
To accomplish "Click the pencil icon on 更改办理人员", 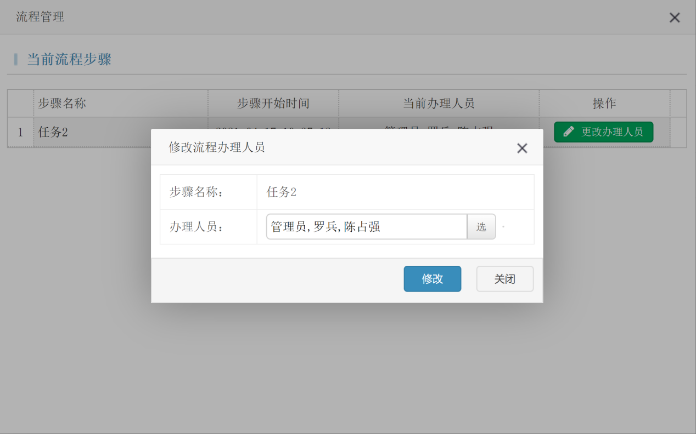I will (x=569, y=132).
